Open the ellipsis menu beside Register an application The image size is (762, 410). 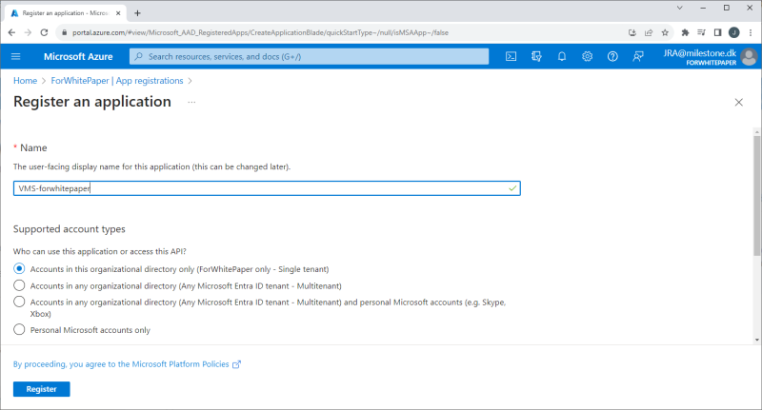(191, 102)
